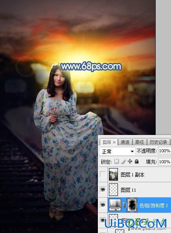Close the 图层 tab with its X
This screenshot has width=171, height=233.
click(x=114, y=142)
